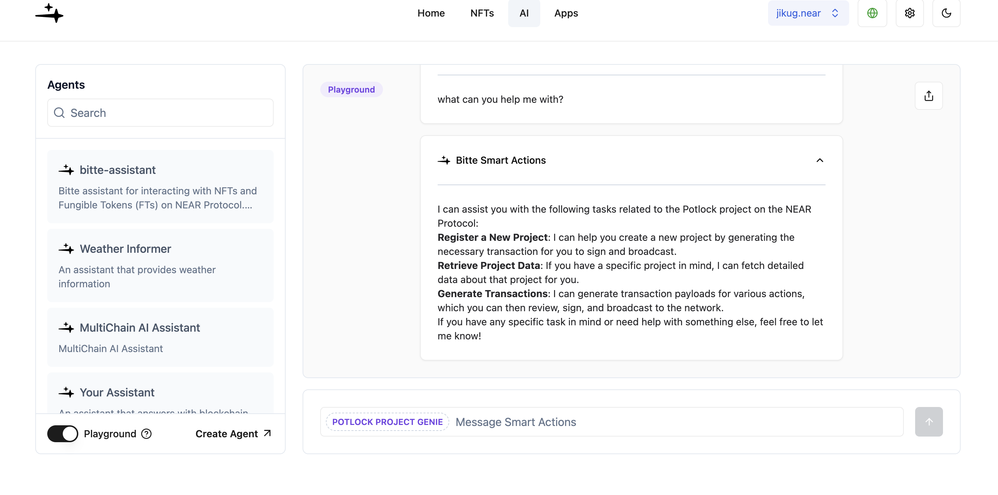The image size is (998, 495).
Task: Click the Bitte star logo
Action: point(49,13)
